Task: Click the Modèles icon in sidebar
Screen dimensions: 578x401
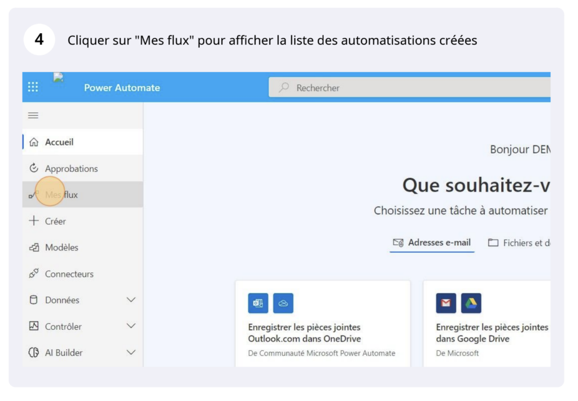Action: click(34, 248)
